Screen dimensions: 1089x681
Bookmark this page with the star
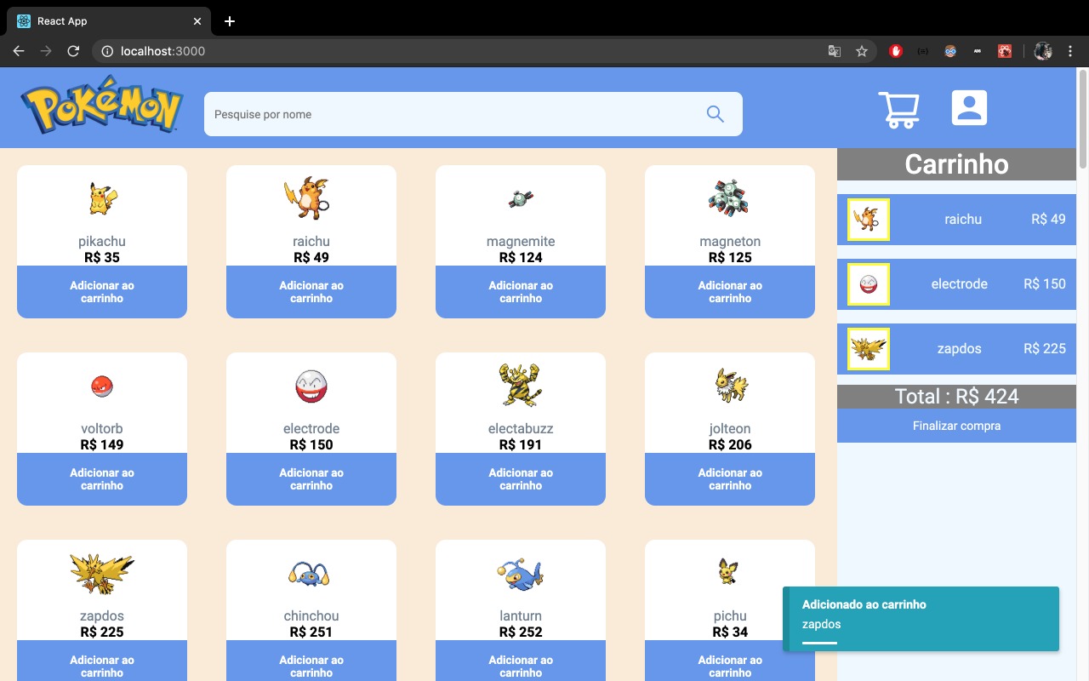862,51
